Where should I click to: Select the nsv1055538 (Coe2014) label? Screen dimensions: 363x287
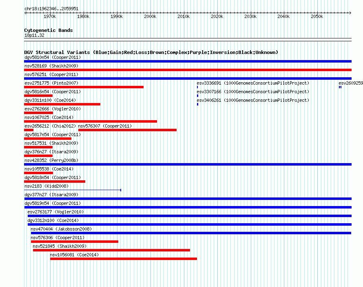[49, 169]
